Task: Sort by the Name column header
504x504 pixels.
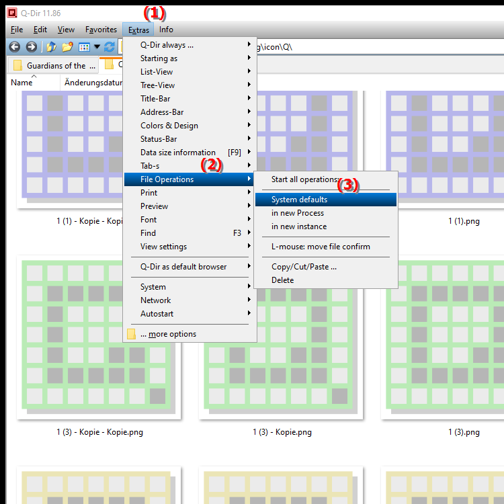Action: 33,83
